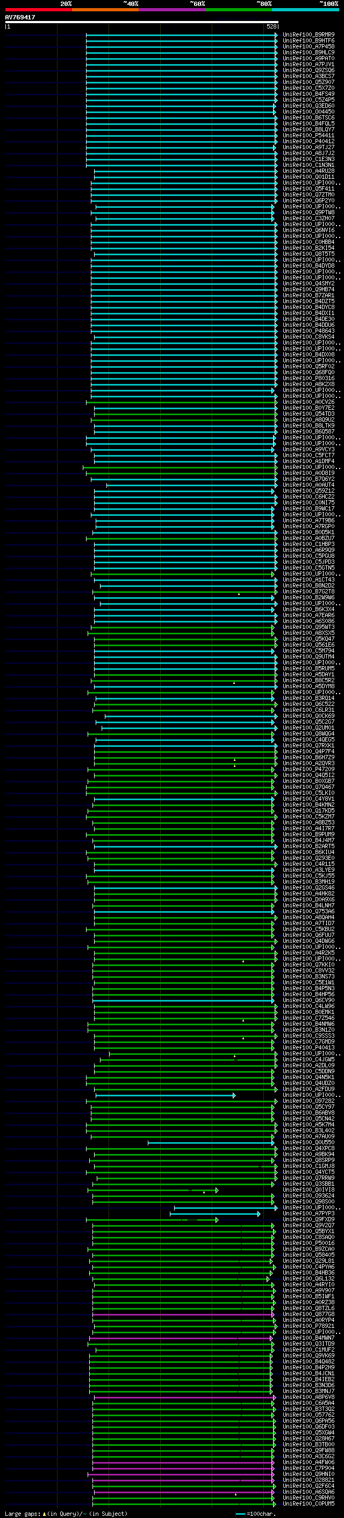Image resolution: width=344 pixels, height=1518 pixels.
Task: Click the short cyan bar for UniRef100_Q0U550
Action: (211, 1143)
